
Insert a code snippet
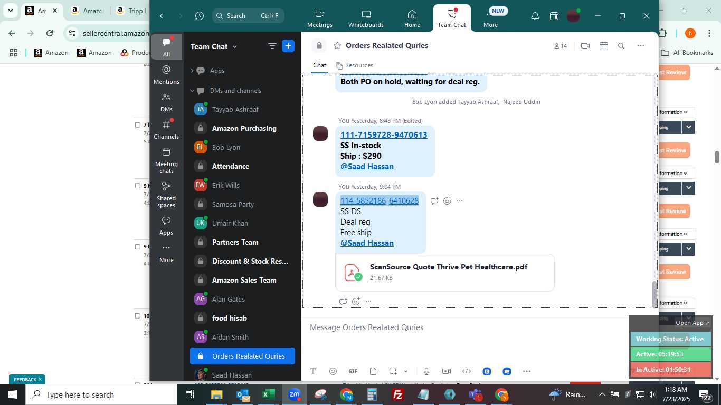(x=467, y=371)
